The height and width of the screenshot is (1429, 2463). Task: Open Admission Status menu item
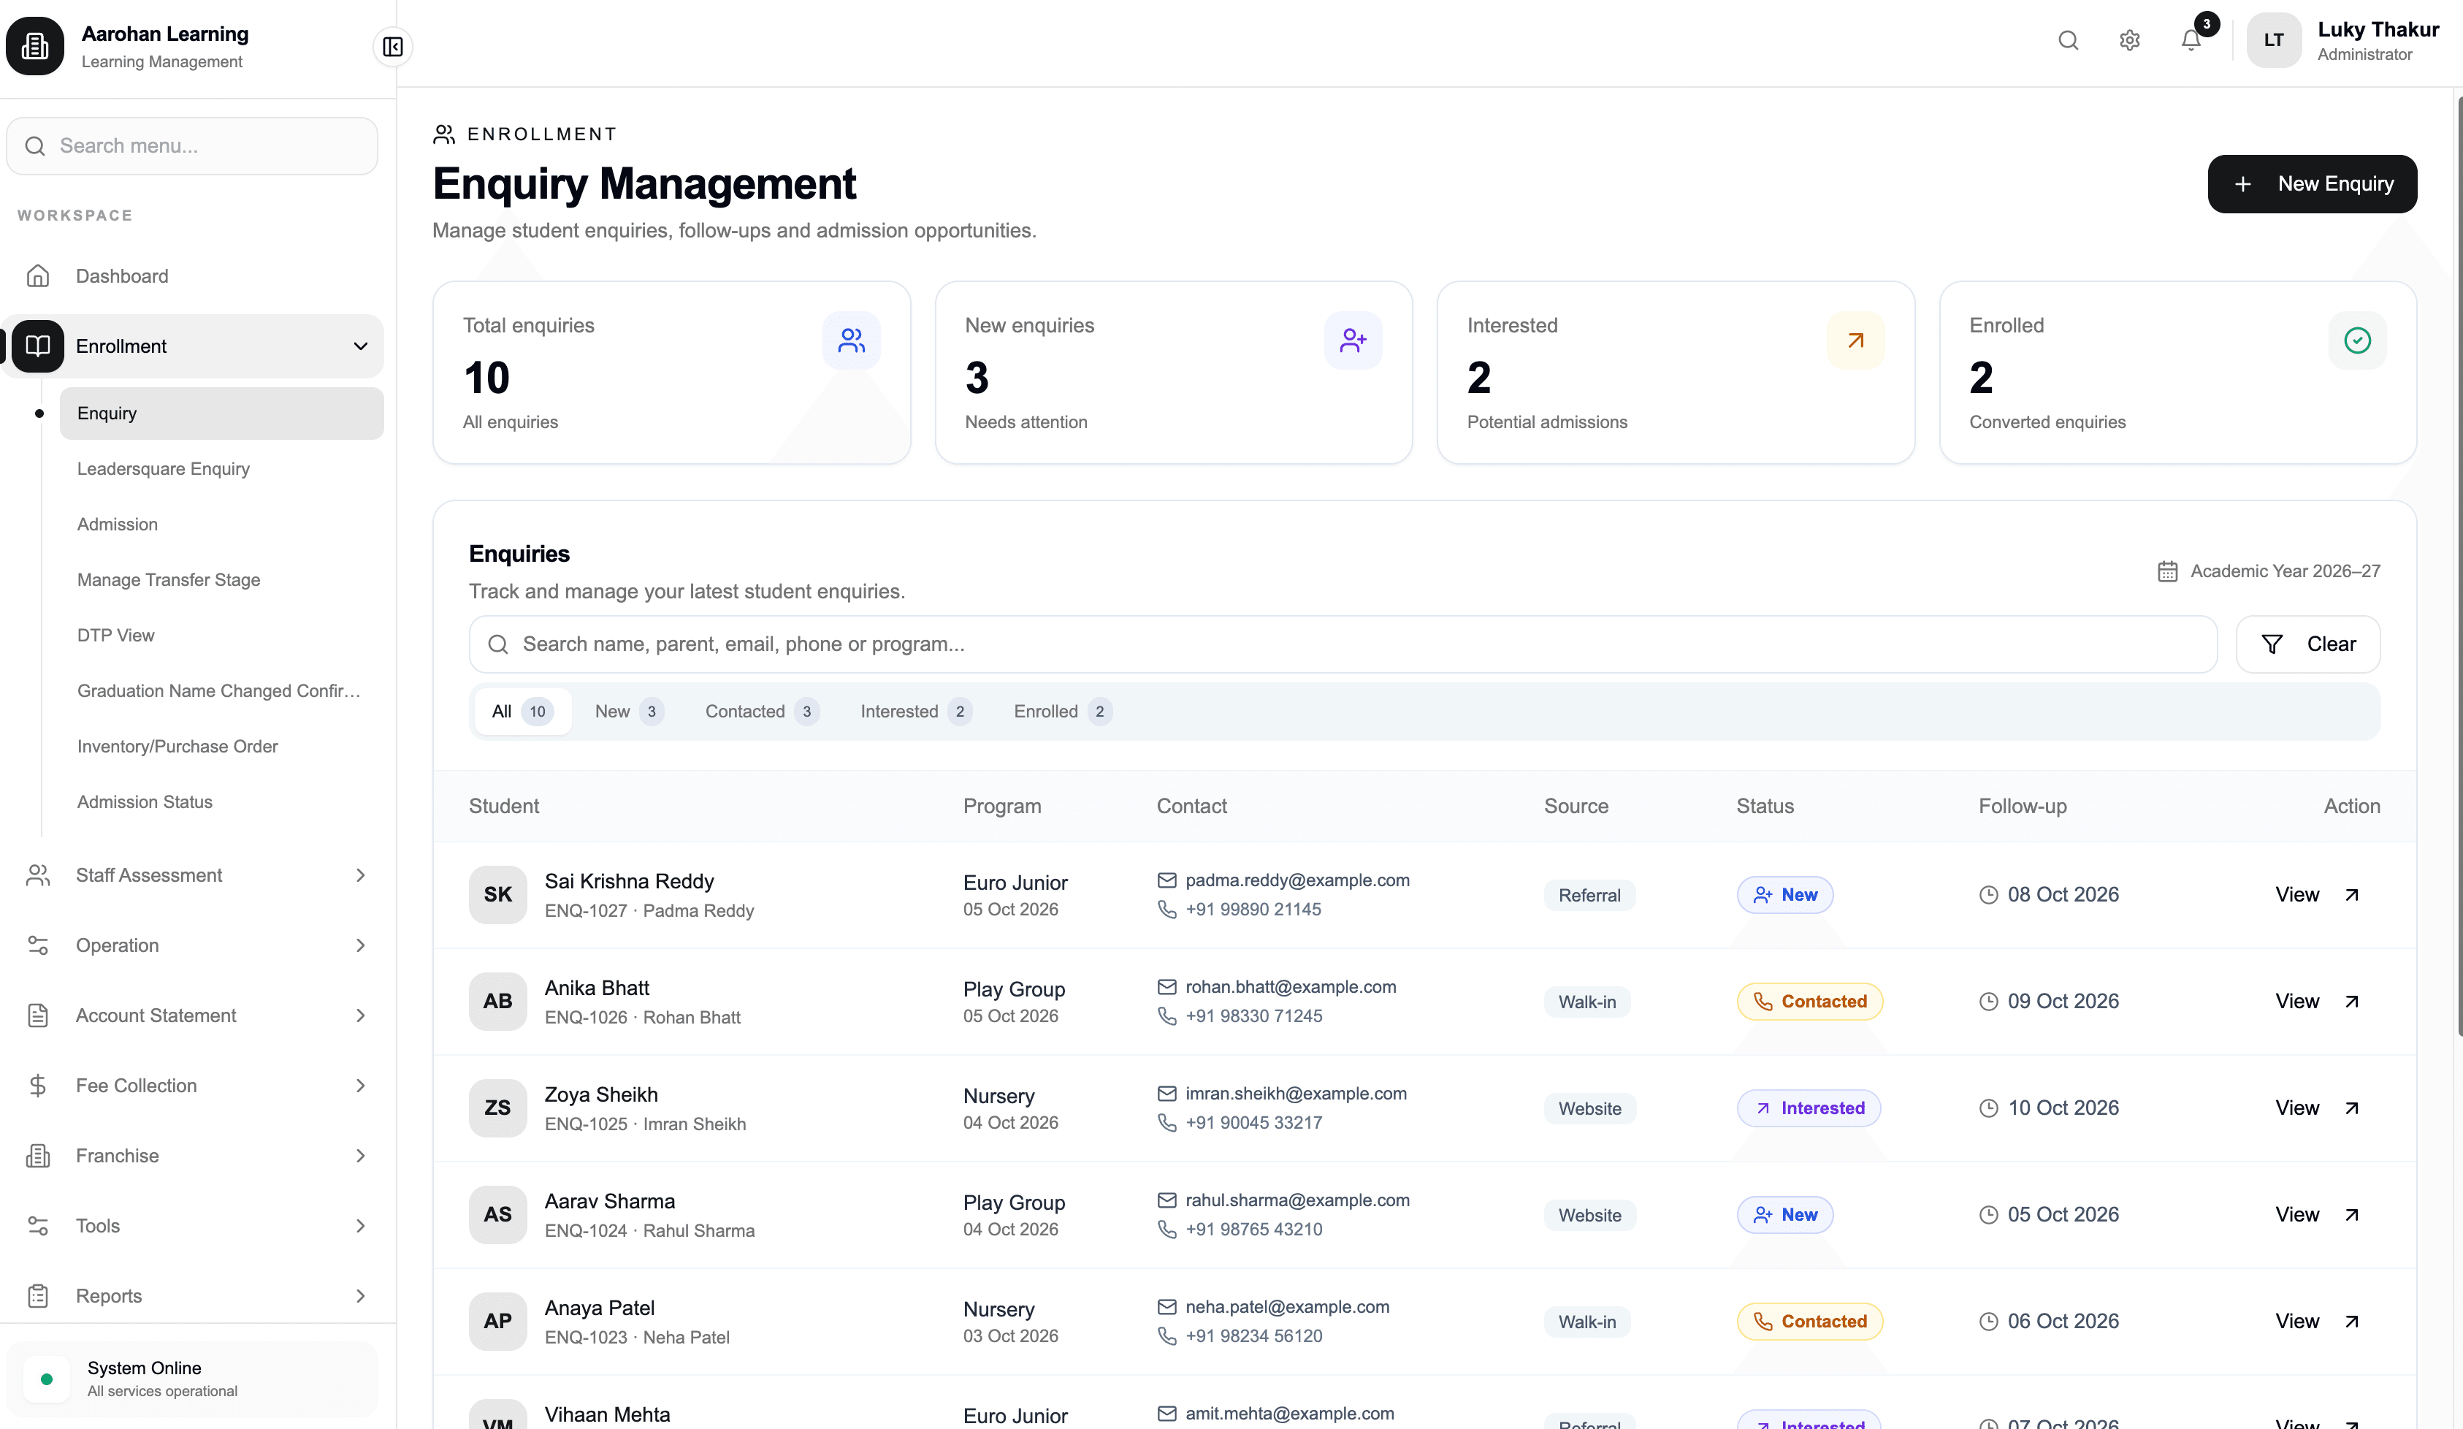click(x=222, y=802)
